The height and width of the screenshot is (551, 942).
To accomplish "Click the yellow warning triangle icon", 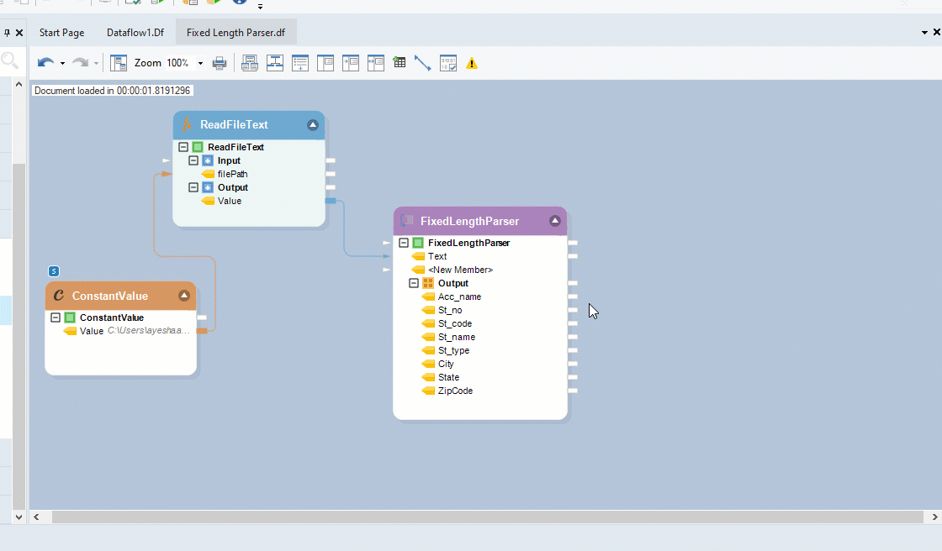I will click(472, 63).
